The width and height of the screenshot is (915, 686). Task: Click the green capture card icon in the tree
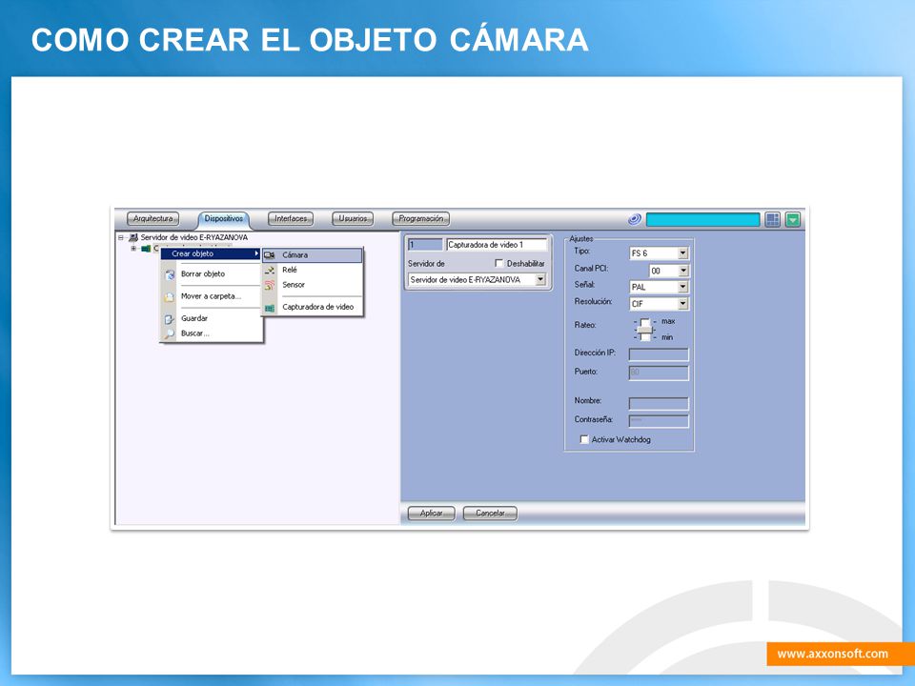pos(146,249)
